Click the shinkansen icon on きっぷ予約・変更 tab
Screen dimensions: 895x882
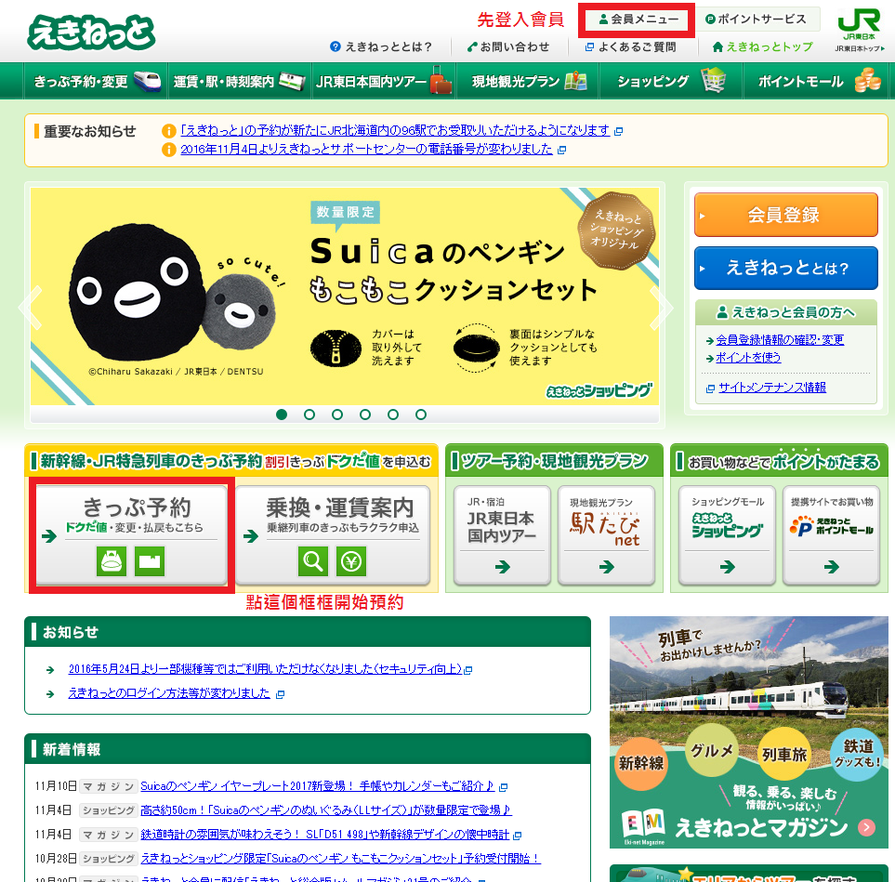[147, 82]
